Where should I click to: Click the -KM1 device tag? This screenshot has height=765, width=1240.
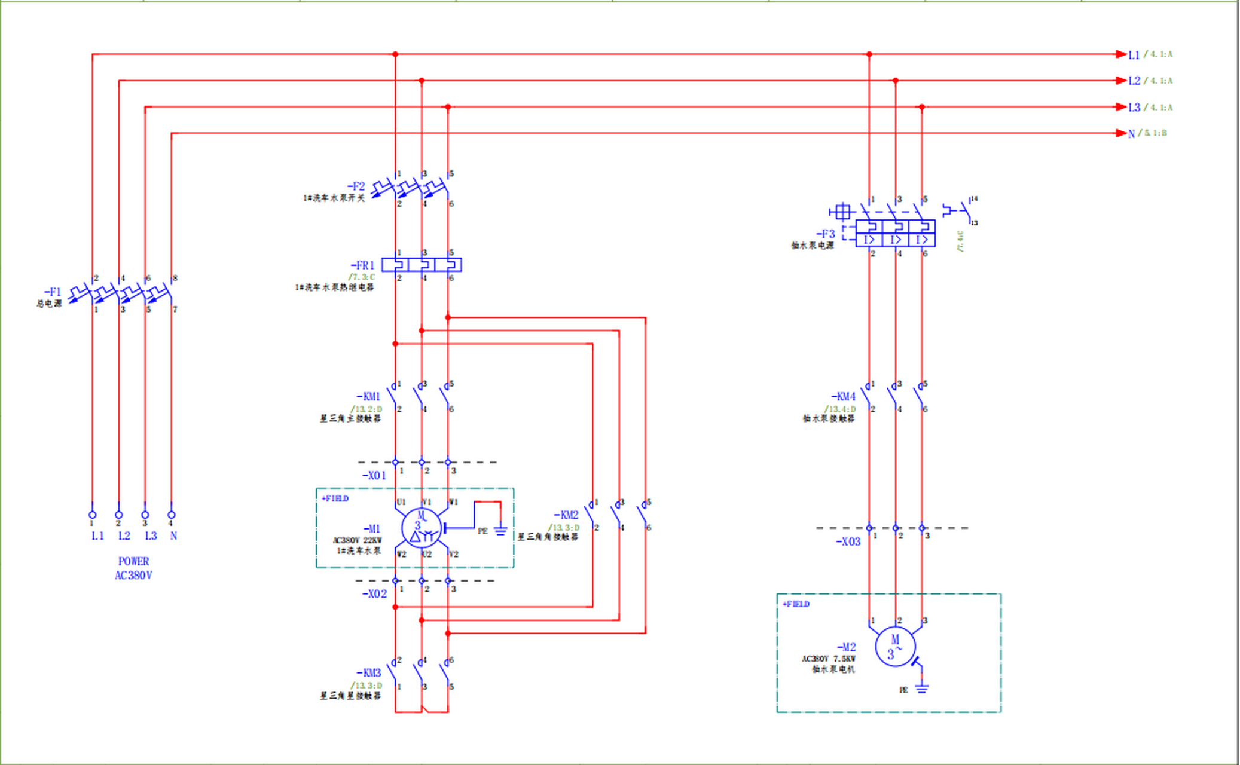pos(368,397)
